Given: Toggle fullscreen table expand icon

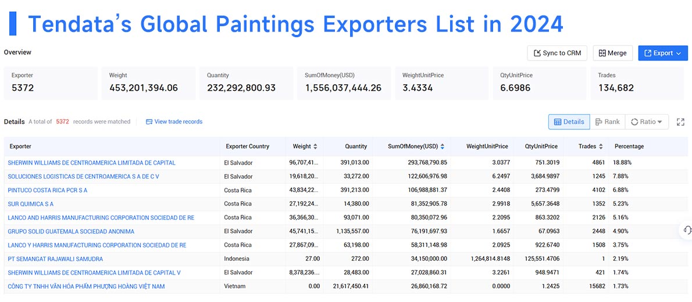Looking at the screenshot, I should pos(680,122).
